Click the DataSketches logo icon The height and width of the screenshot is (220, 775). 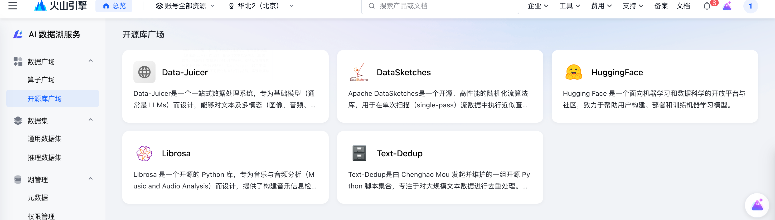click(359, 72)
